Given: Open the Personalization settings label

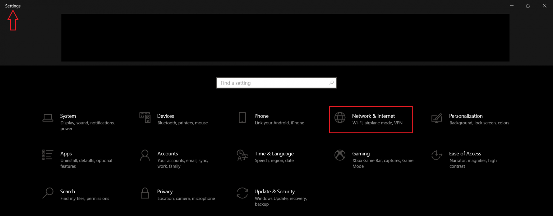Looking at the screenshot, I should [465, 116].
